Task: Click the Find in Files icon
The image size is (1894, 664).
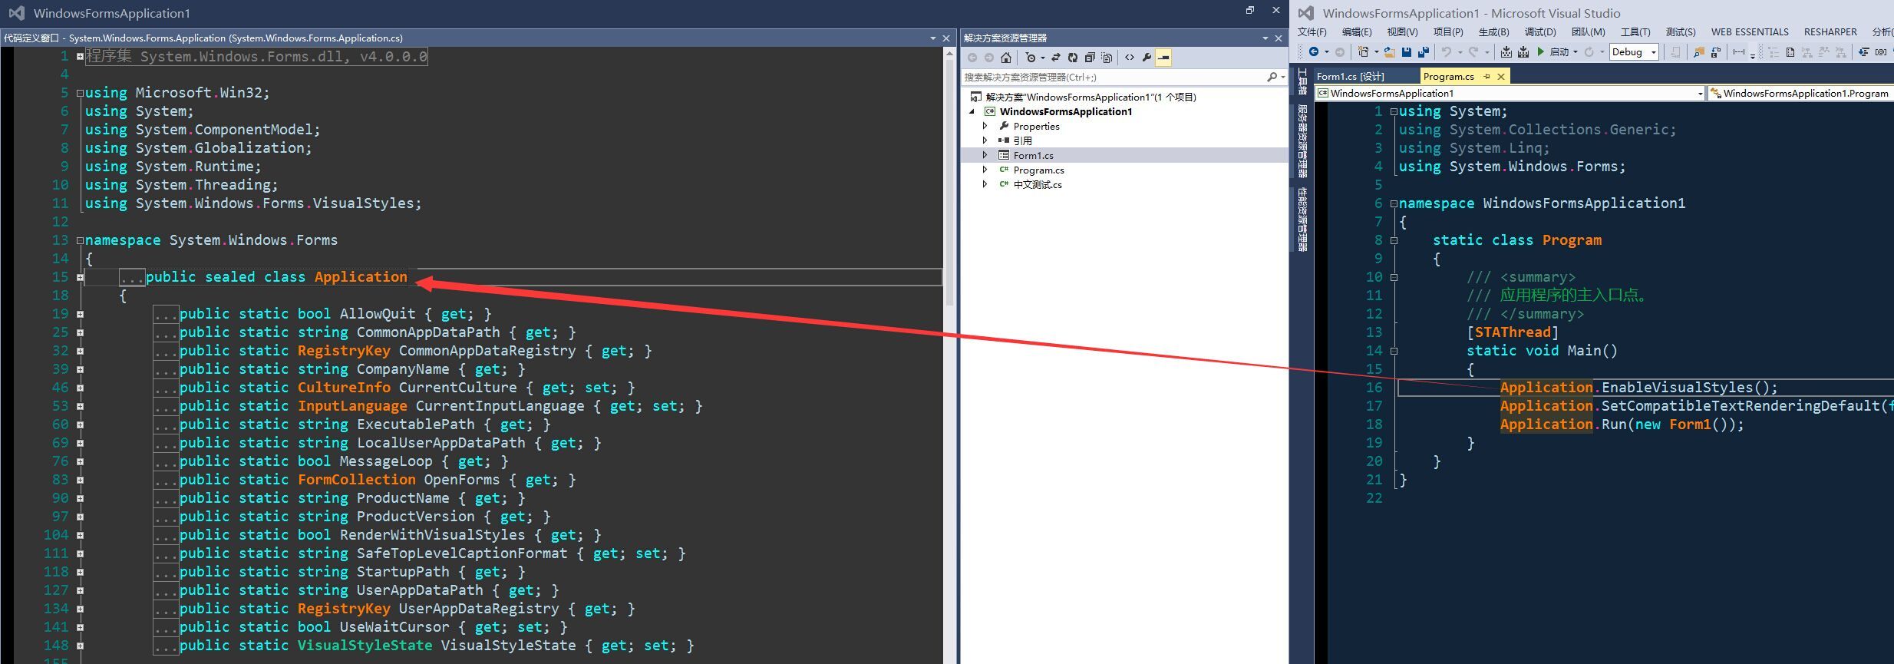Action: coord(1699,51)
